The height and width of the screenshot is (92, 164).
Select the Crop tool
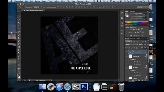[19, 26]
